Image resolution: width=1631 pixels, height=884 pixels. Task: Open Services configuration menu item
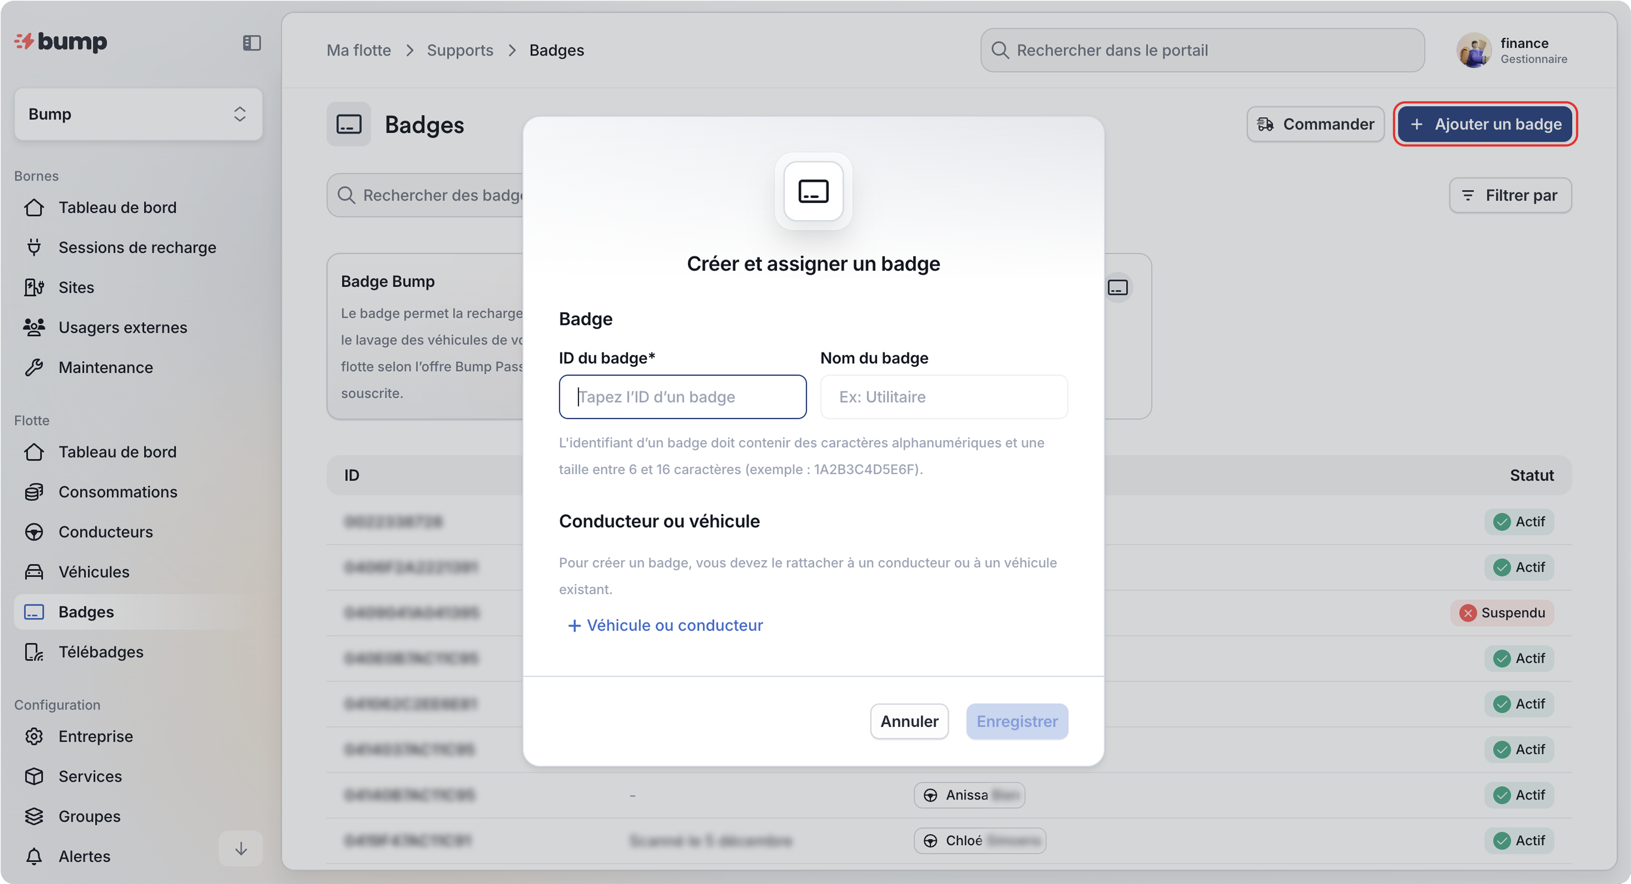tap(90, 776)
